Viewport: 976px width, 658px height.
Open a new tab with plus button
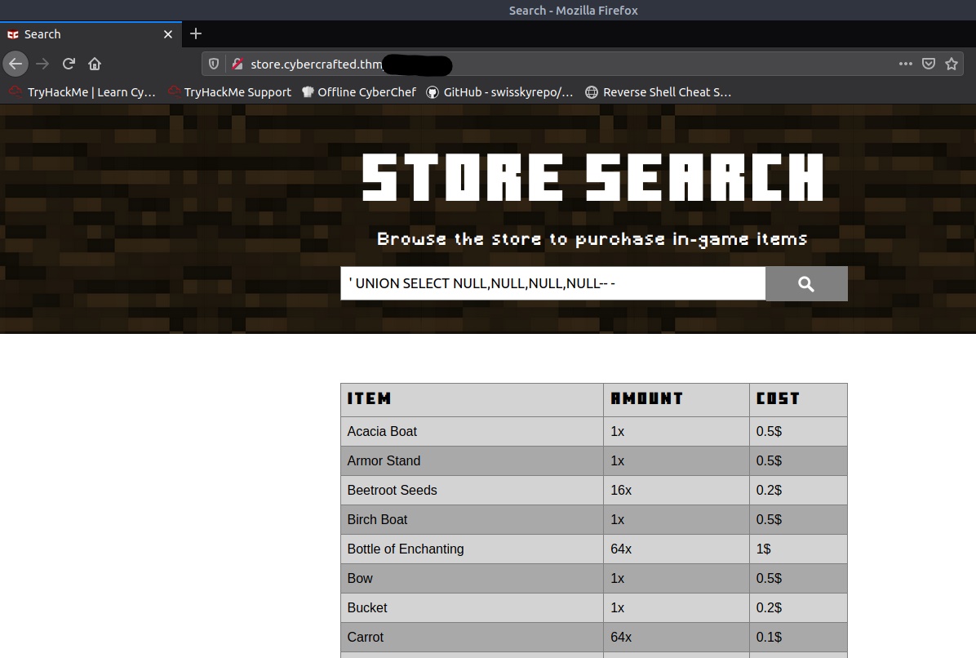[196, 33]
